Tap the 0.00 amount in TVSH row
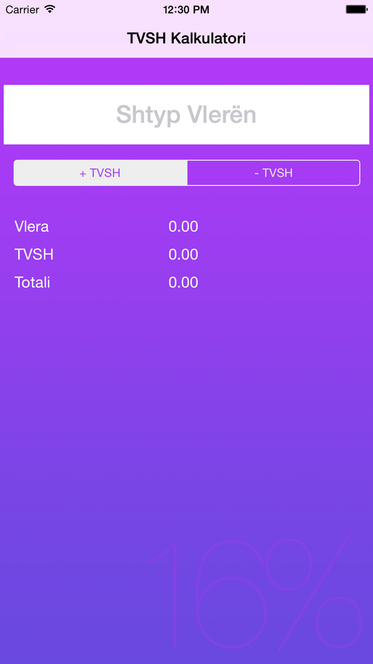 (x=183, y=254)
